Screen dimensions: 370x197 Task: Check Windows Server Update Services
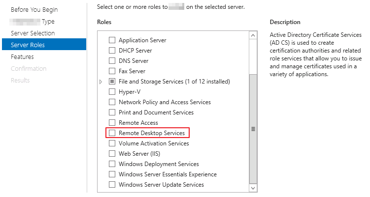point(112,185)
